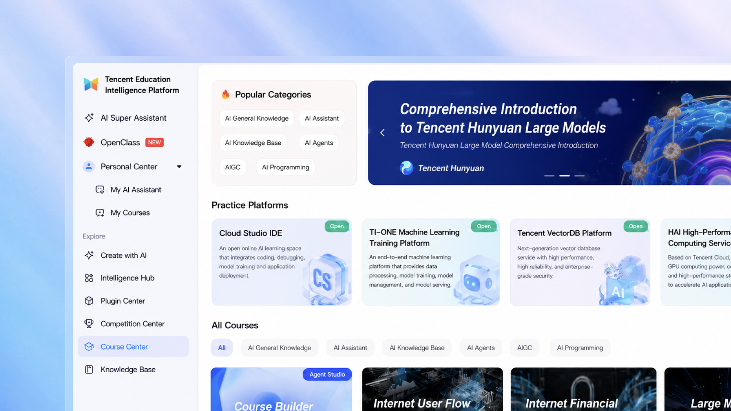
Task: Click the flame icon beside Popular Categories
Action: [226, 94]
